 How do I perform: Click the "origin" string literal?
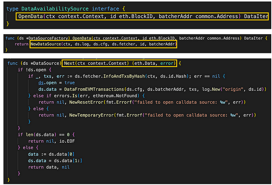[x=233, y=89]
